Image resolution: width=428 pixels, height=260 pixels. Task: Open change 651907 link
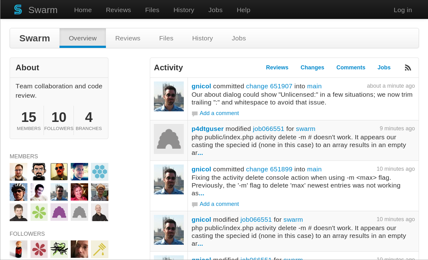tap(269, 86)
